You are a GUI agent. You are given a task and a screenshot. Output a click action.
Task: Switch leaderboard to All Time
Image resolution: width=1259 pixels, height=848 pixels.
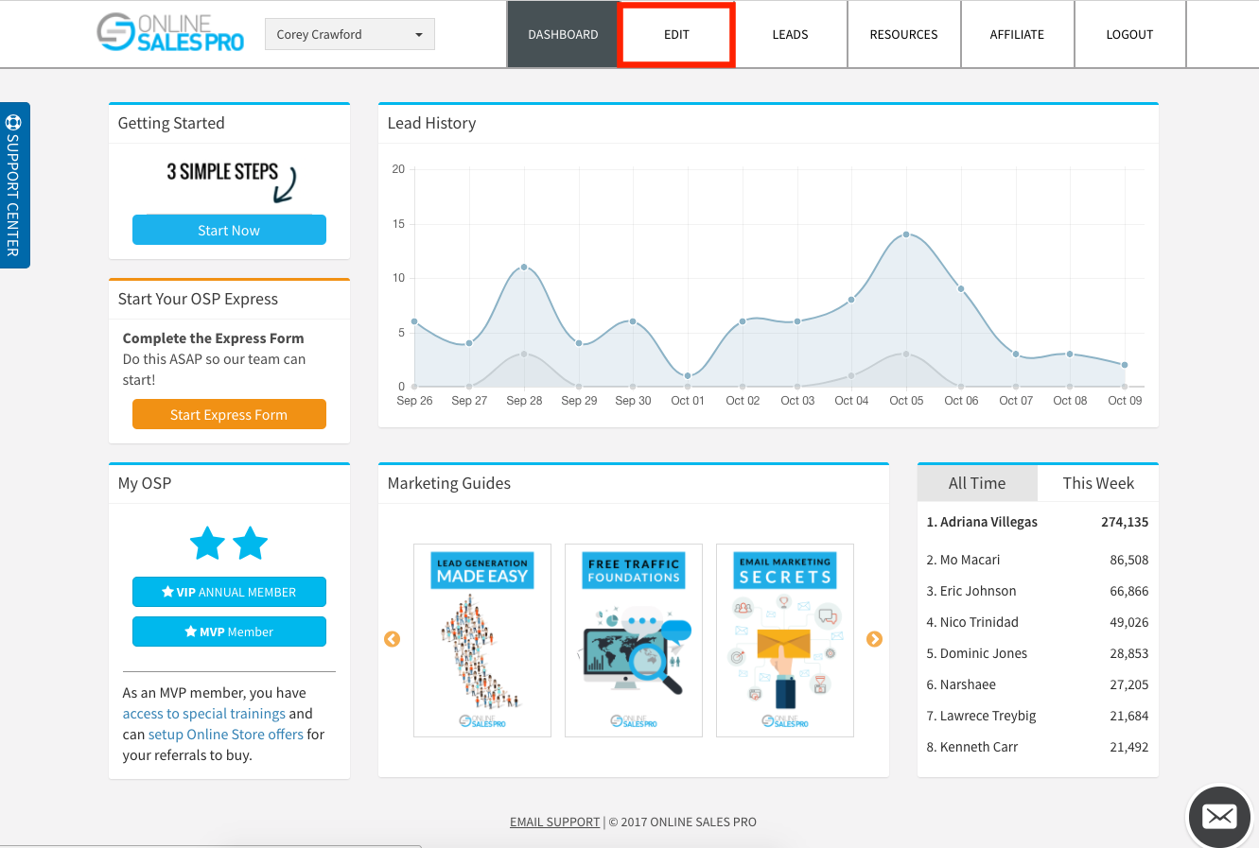977,483
